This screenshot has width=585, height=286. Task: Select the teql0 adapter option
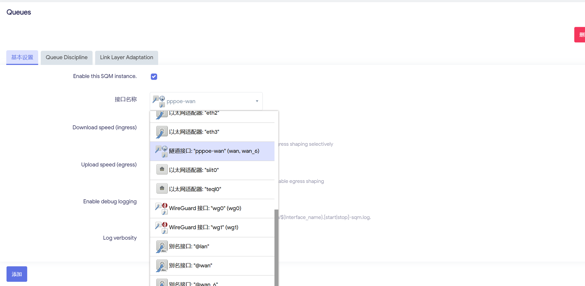click(212, 189)
